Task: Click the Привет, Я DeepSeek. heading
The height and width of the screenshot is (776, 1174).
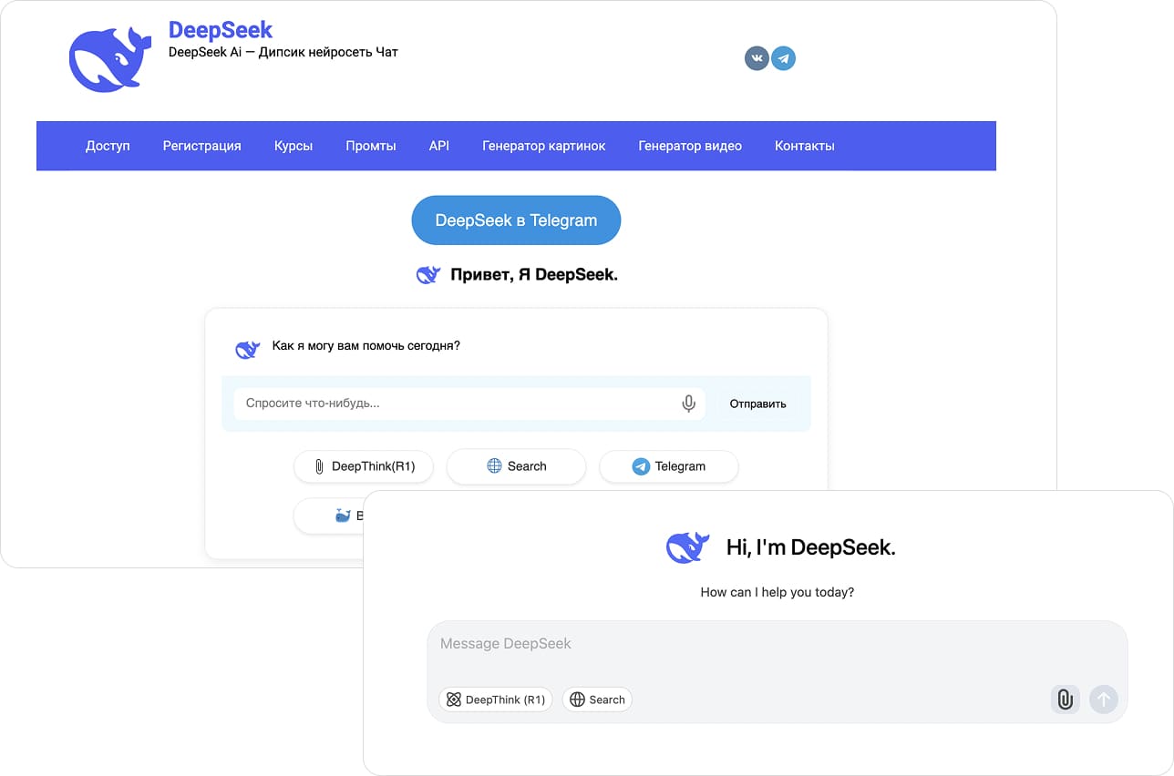Action: point(534,274)
